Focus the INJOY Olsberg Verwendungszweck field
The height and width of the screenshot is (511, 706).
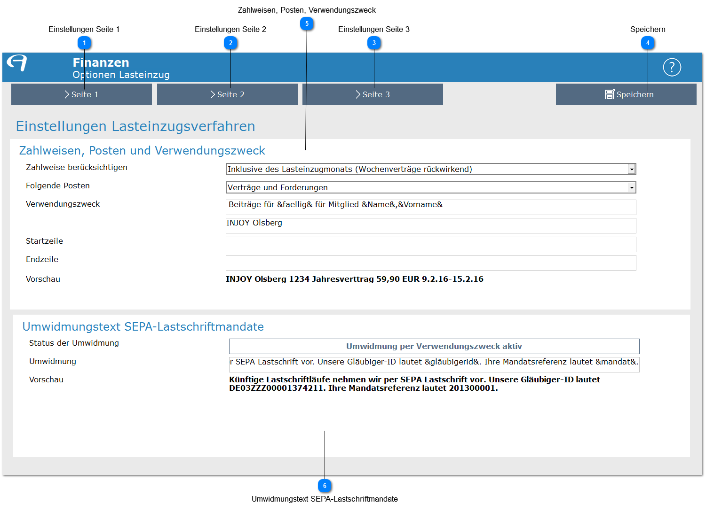(x=431, y=225)
